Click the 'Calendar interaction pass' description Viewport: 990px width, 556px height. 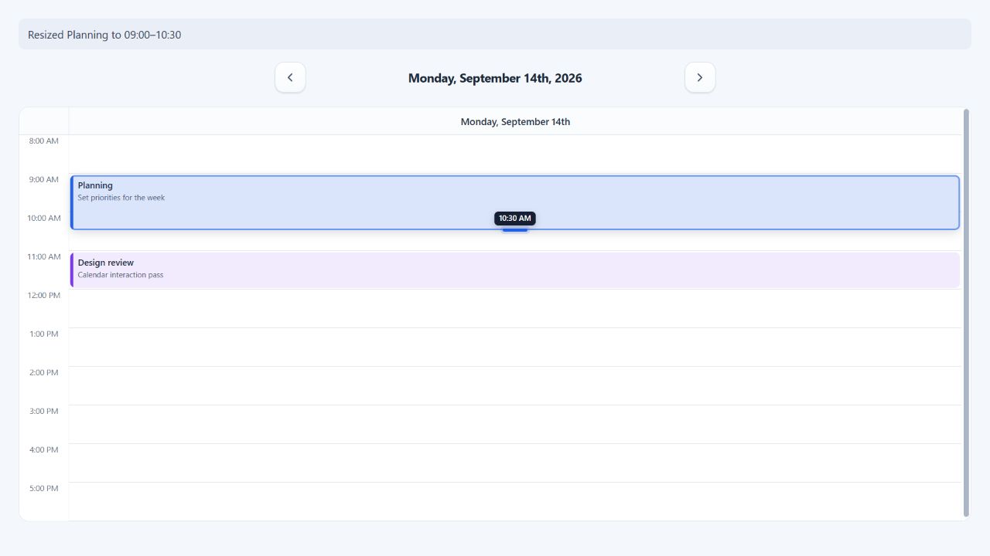point(121,275)
